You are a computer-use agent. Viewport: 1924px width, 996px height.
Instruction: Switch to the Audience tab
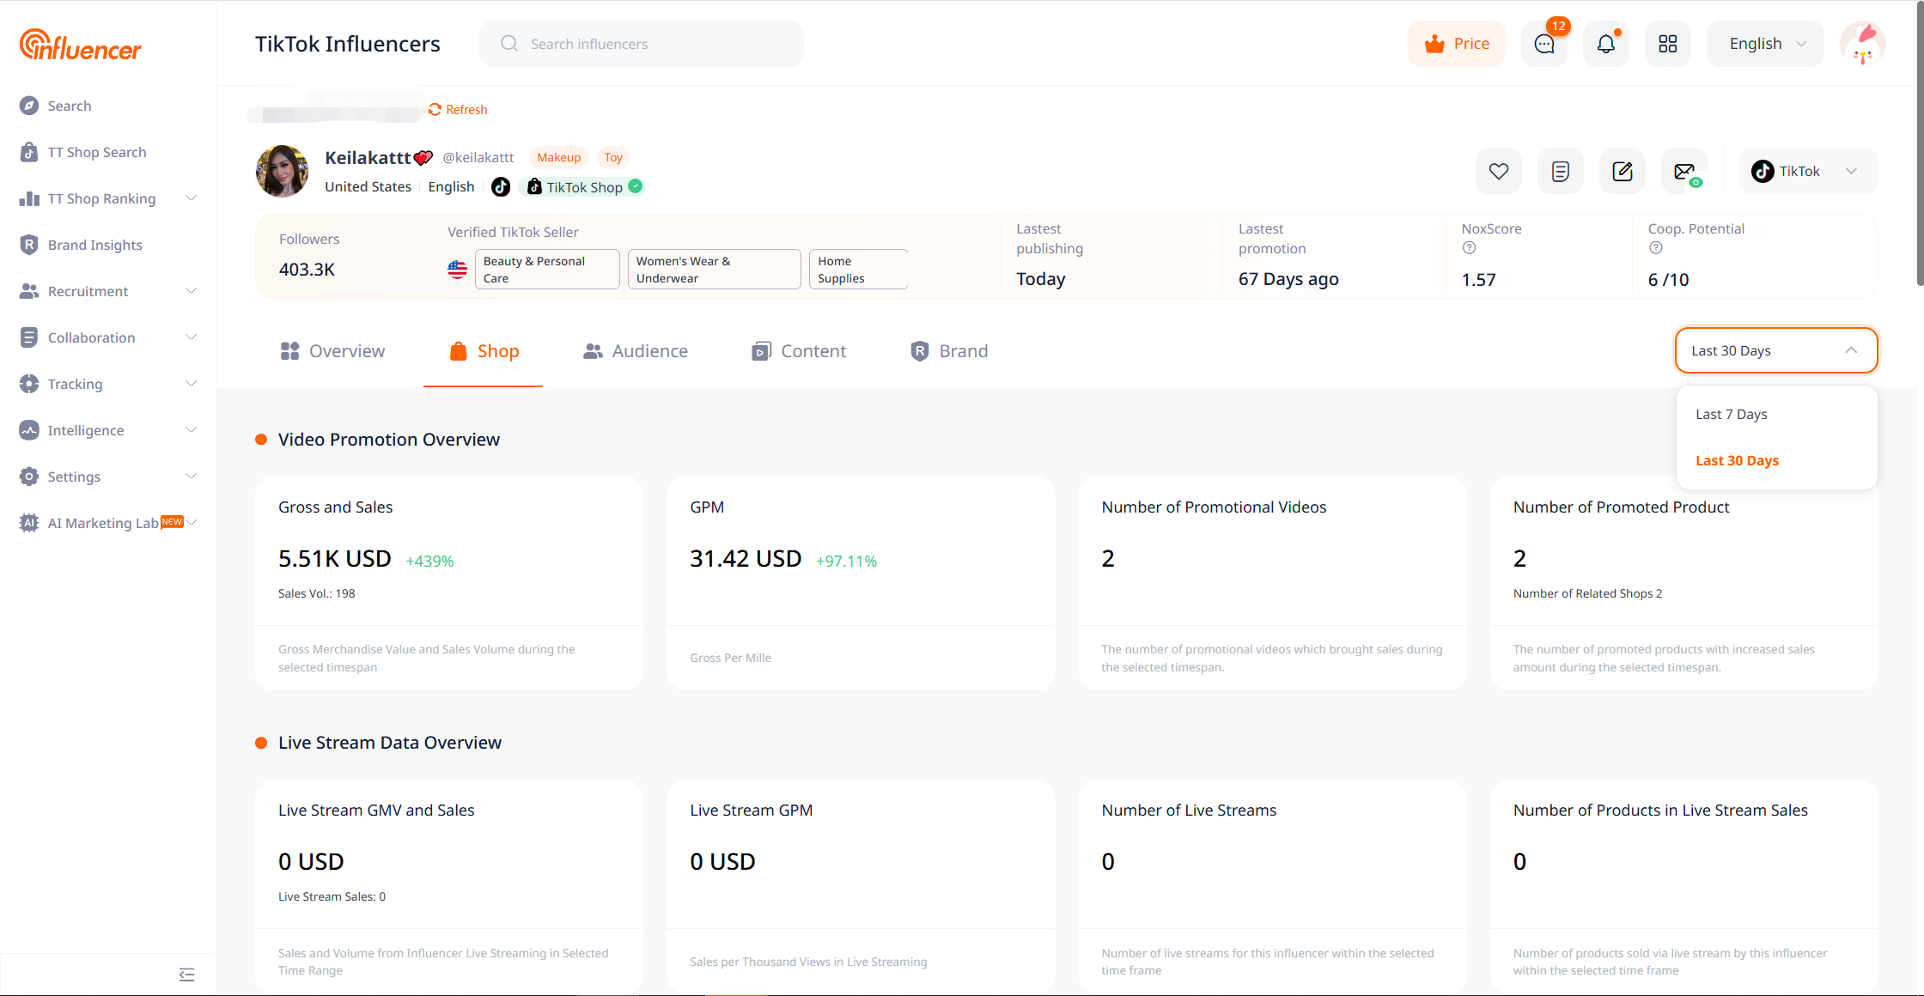[x=636, y=351]
